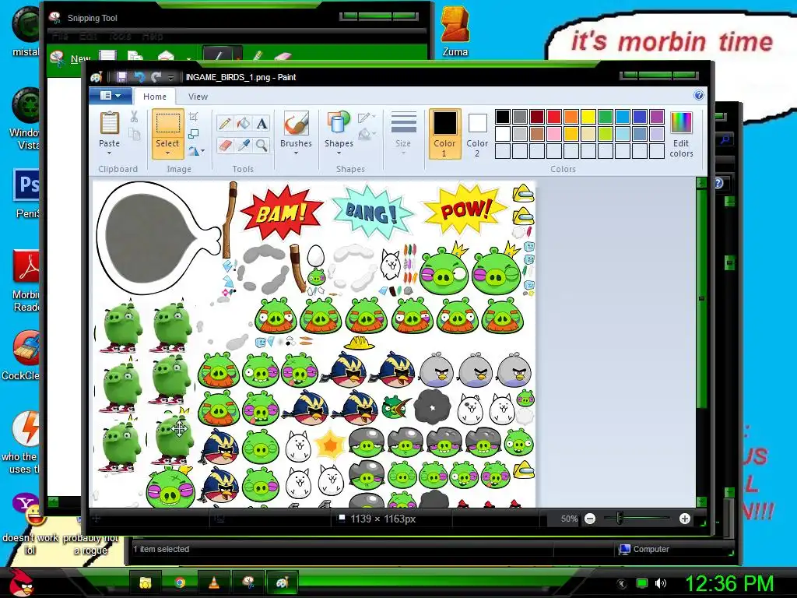Pick the green color swatch
The height and width of the screenshot is (598, 797).
coord(606,117)
